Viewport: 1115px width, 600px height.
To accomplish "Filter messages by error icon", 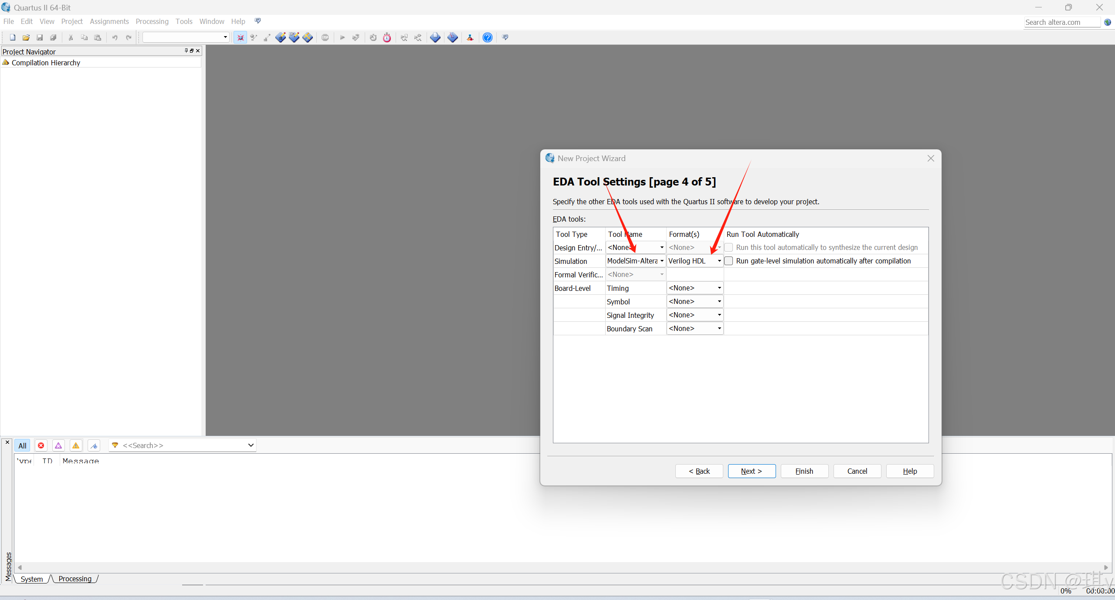I will point(41,445).
